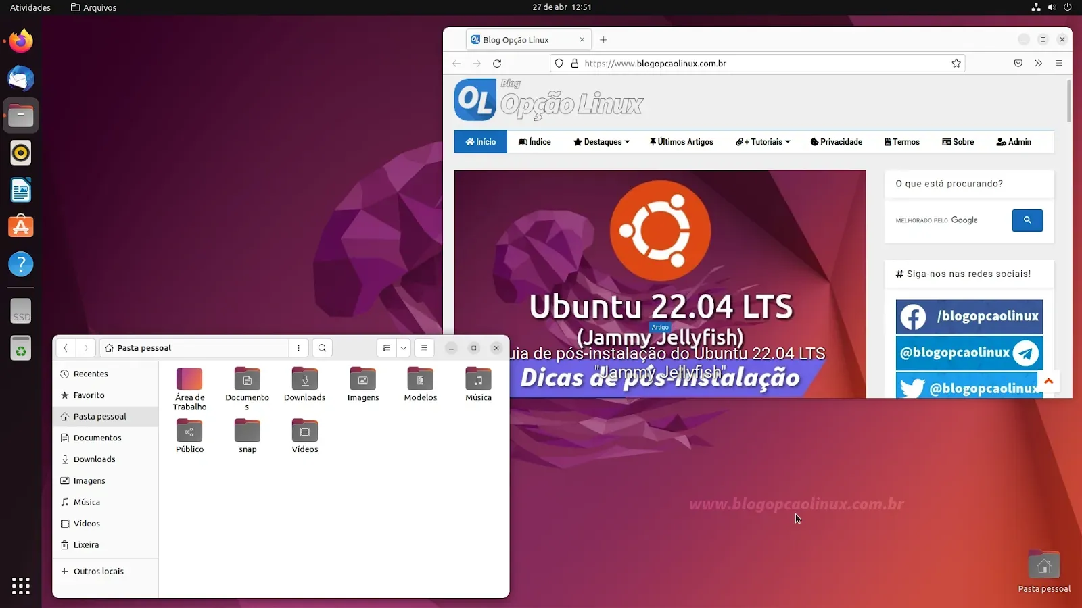Select Blog Opção Linux tab
The height and width of the screenshot is (608, 1082).
pos(529,40)
